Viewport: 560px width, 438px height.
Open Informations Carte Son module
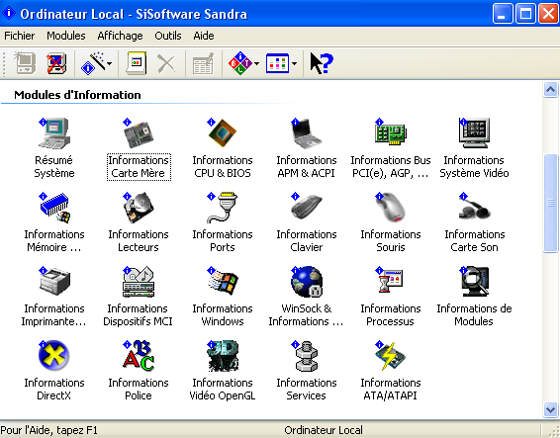pos(474,222)
